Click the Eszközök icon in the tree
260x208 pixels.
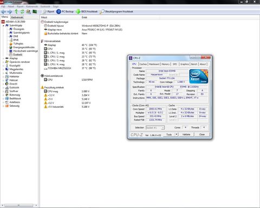pyautogui.click(x=7, y=88)
